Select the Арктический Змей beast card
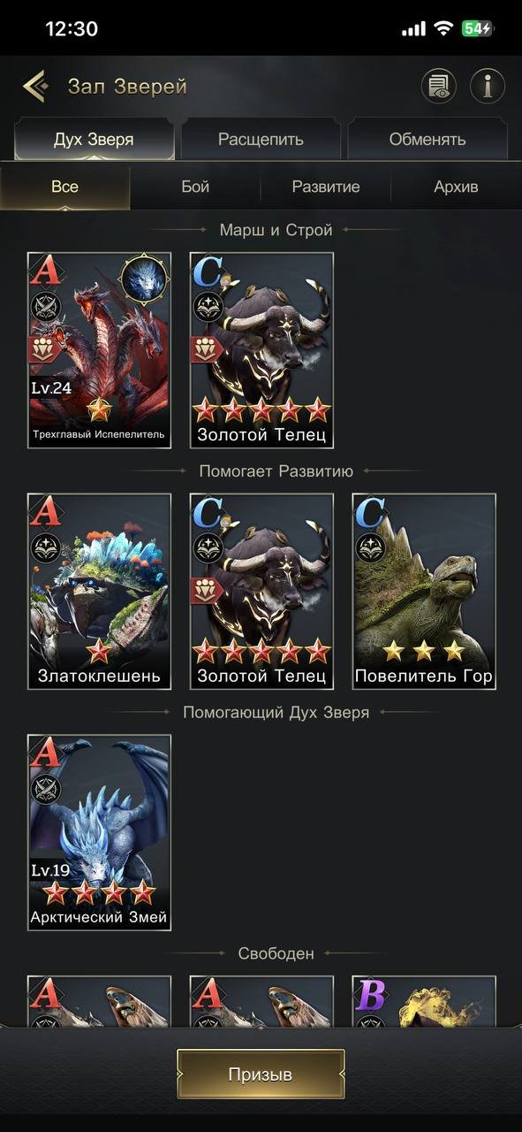Screen dimensions: 522x1132 pyautogui.click(x=99, y=833)
